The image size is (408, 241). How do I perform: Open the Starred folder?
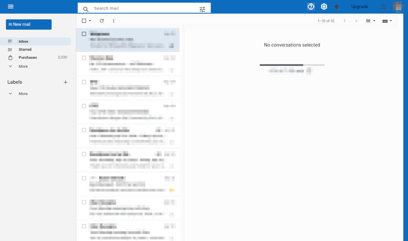point(24,49)
